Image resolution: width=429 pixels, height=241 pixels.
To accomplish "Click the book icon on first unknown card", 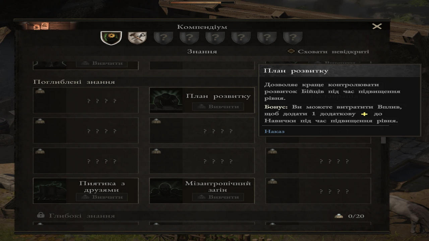I will [x=40, y=91].
